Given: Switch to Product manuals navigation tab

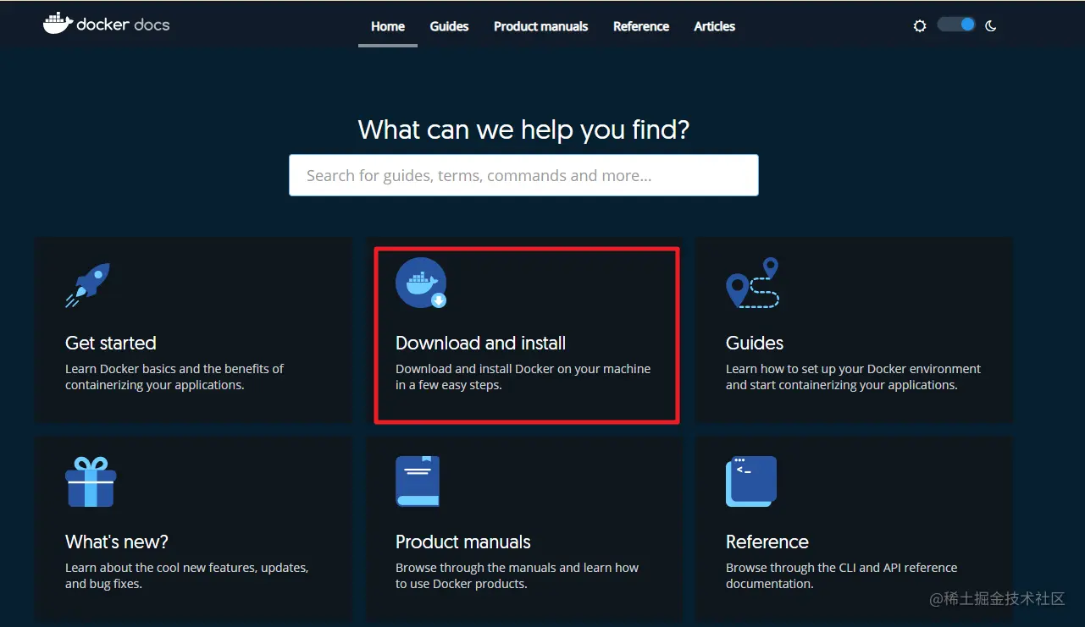Looking at the screenshot, I should [x=541, y=26].
